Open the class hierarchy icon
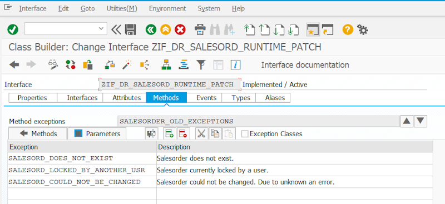The height and width of the screenshot is (204, 445). pyautogui.click(x=166, y=65)
